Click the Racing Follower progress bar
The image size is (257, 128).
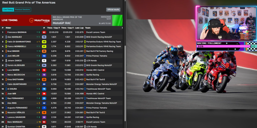(226, 46)
